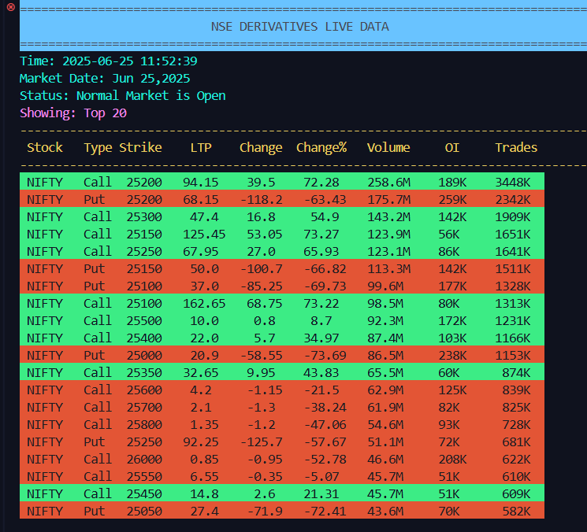Click change percent 65.93
The width and height of the screenshot is (587, 532).
(x=321, y=251)
